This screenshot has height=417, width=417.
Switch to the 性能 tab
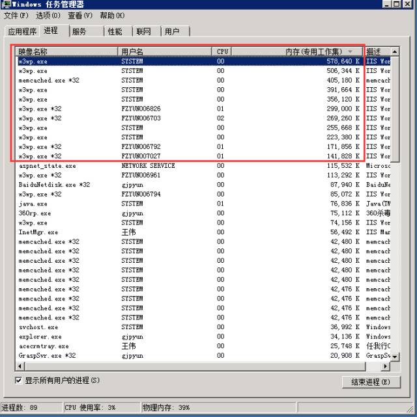115,31
